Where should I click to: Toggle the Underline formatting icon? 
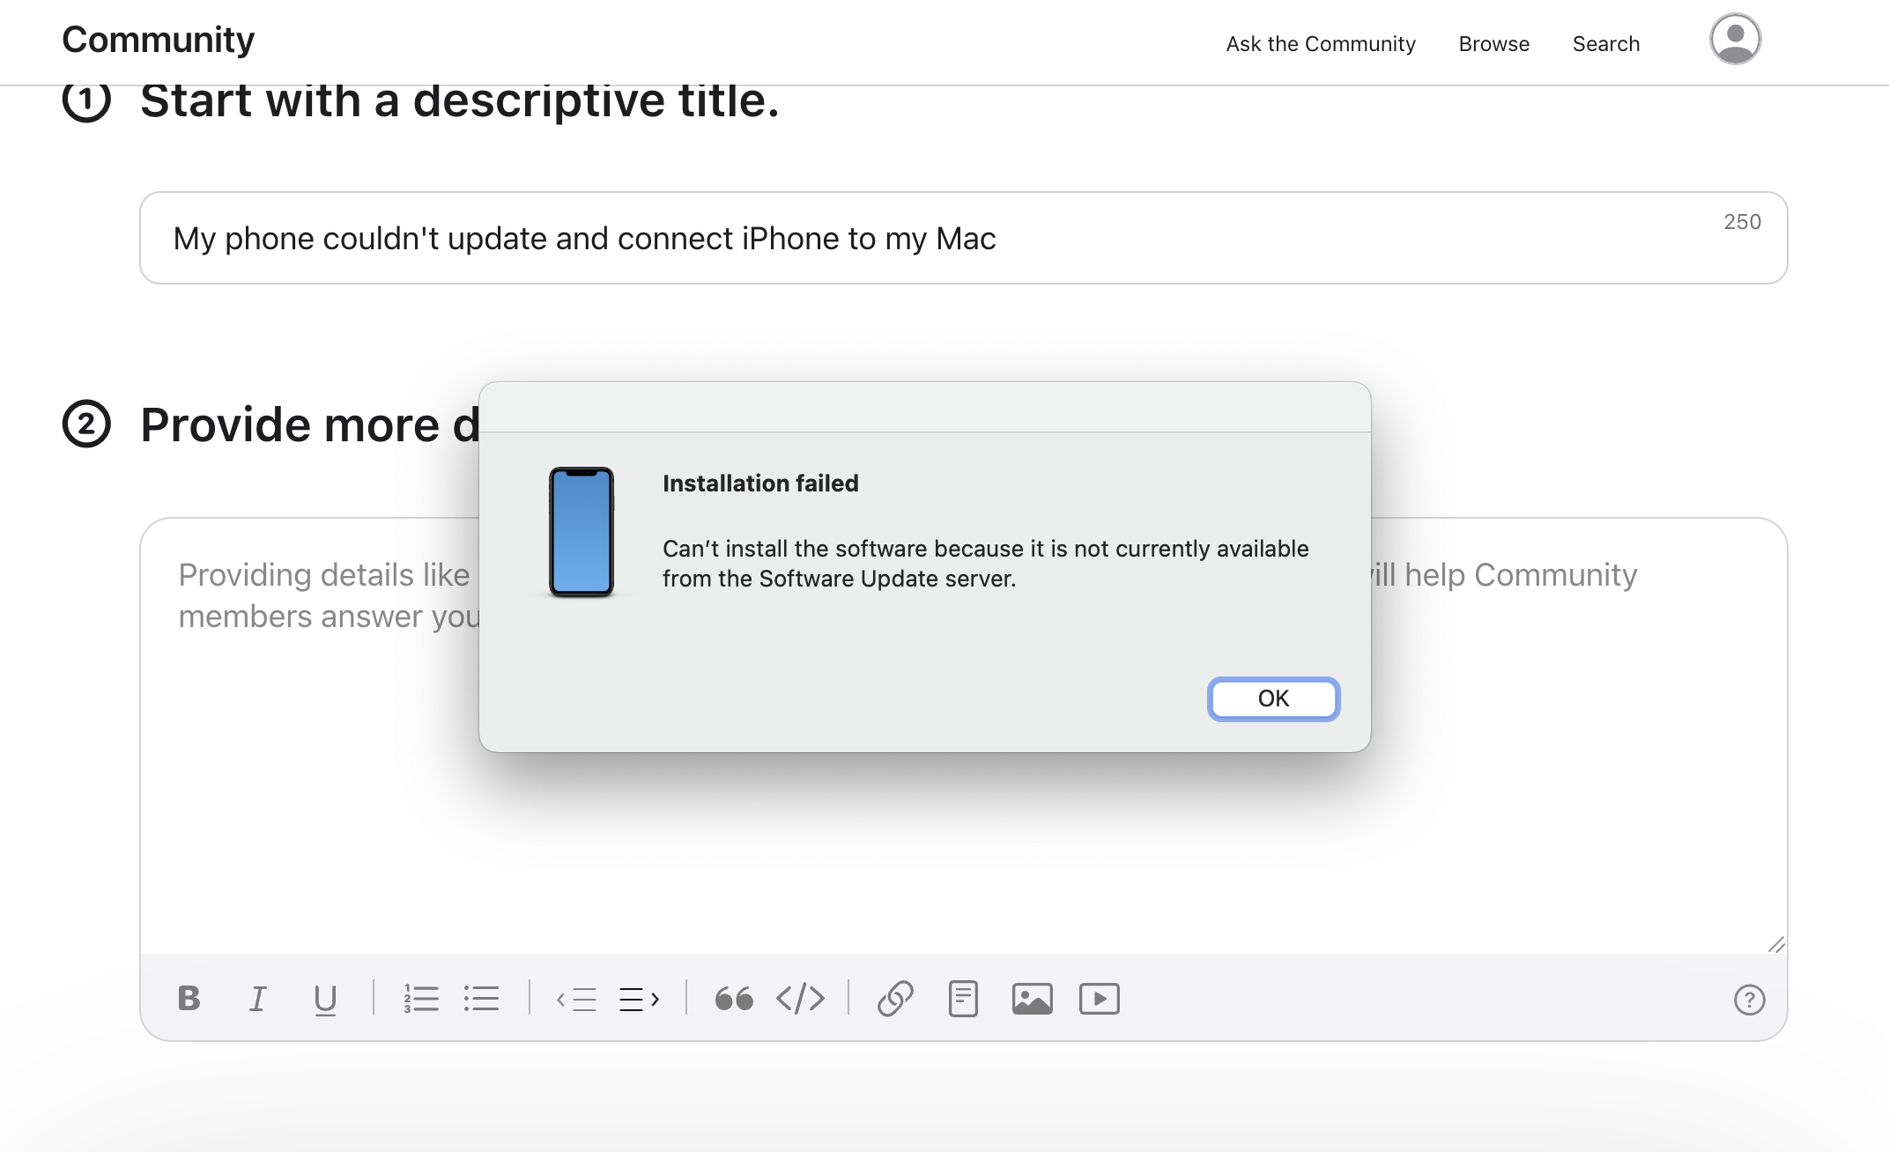[x=324, y=1000]
